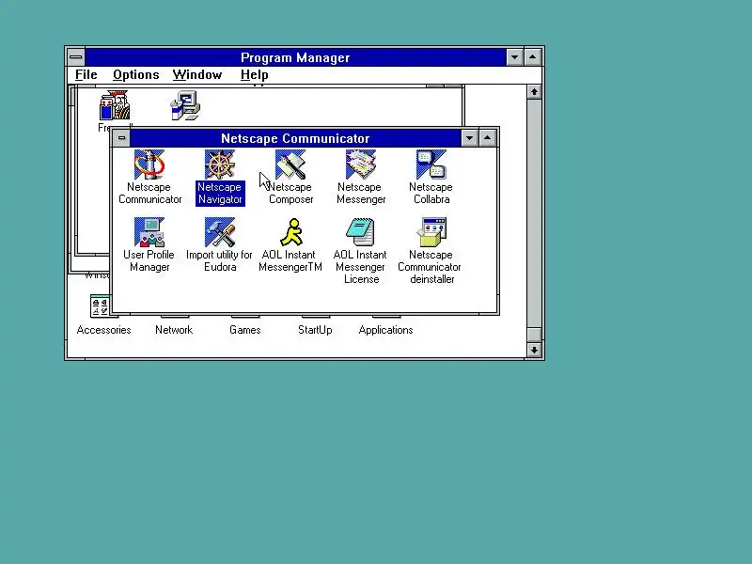Minimize the Program Manager window

pos(514,57)
